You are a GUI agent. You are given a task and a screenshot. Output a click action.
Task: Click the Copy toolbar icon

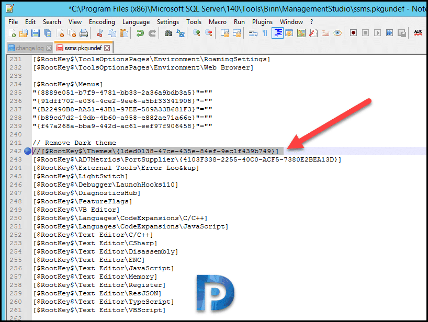[x=111, y=33]
